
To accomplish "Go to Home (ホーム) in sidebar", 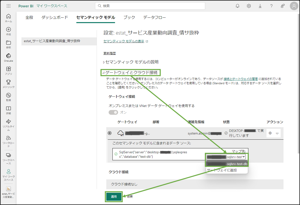I will coord(8,18).
